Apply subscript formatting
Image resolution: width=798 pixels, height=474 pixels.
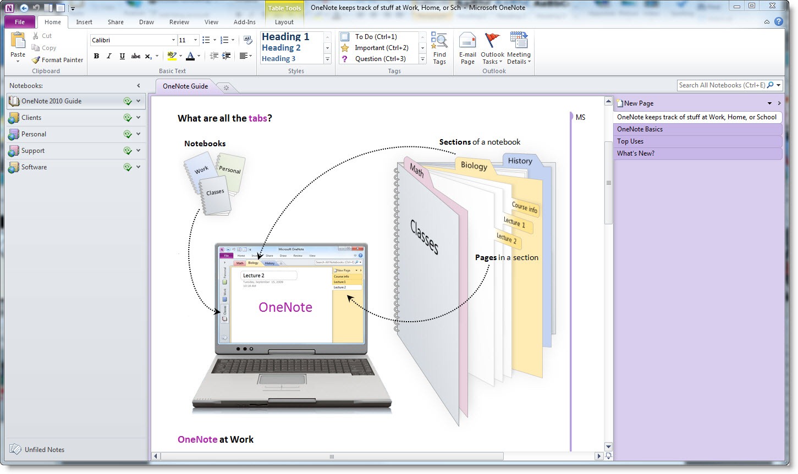148,56
